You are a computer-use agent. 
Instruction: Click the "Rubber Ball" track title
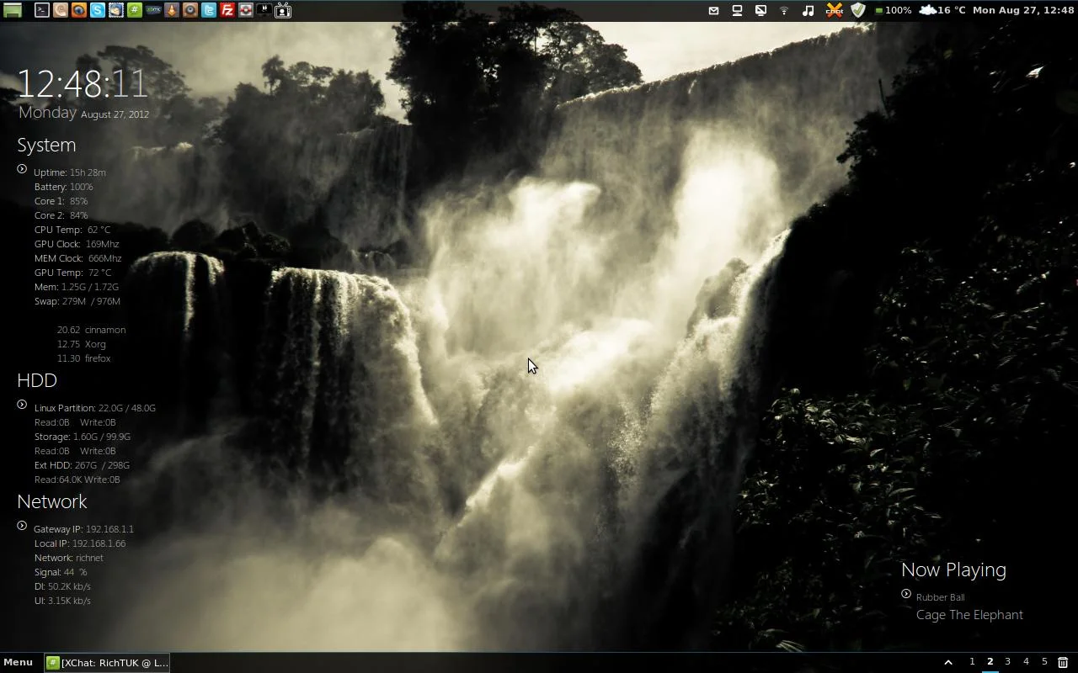click(x=940, y=597)
